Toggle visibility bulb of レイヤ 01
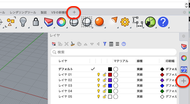The width and height of the screenshot is (190, 104). point(99,75)
